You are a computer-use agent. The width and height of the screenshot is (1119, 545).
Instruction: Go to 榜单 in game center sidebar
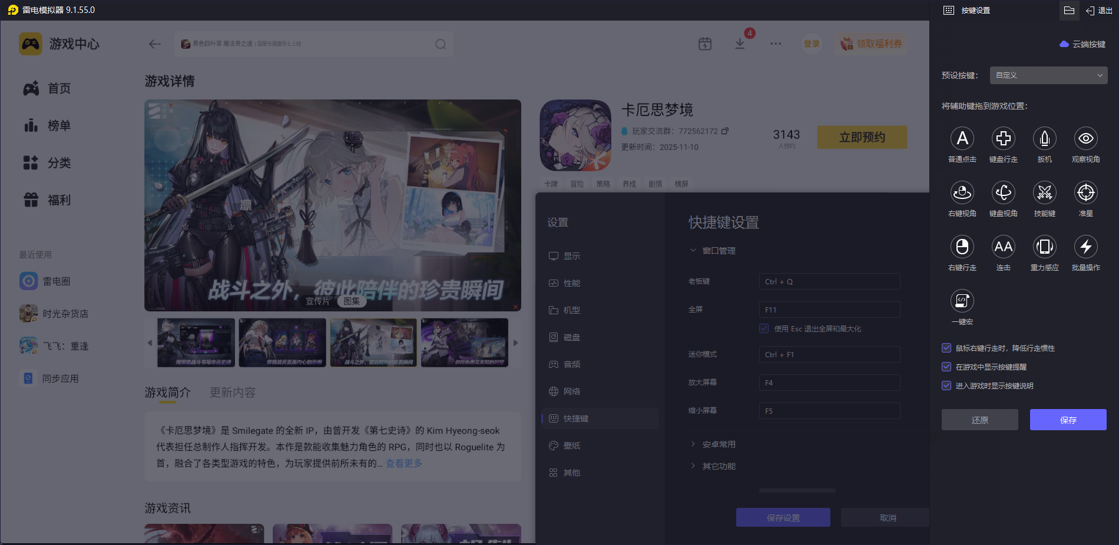pyautogui.click(x=47, y=125)
